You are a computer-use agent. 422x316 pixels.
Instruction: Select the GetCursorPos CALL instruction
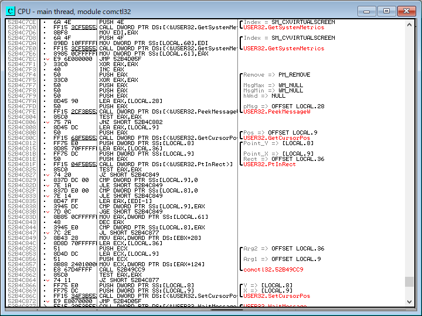click(168, 138)
